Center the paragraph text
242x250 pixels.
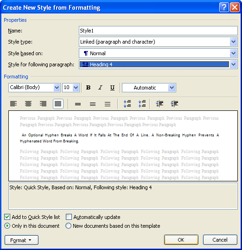(28, 104)
